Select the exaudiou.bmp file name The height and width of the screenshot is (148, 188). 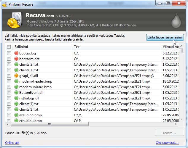pyautogui.click(x=31, y=120)
